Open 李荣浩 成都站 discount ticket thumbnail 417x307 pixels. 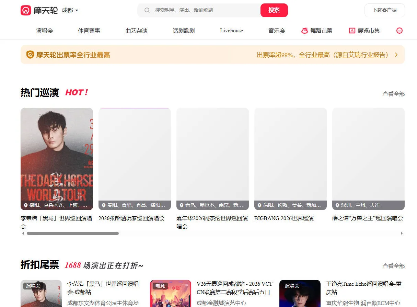(x=41, y=293)
